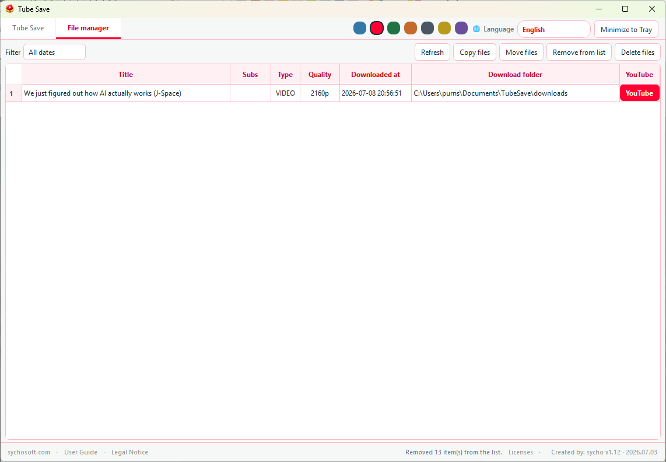Switch to the Tube Save tab
Viewport: 666px width, 462px height.
[x=28, y=28]
